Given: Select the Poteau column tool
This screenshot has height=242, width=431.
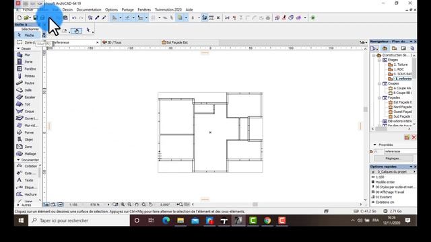Looking at the screenshot, I should coord(27,76).
